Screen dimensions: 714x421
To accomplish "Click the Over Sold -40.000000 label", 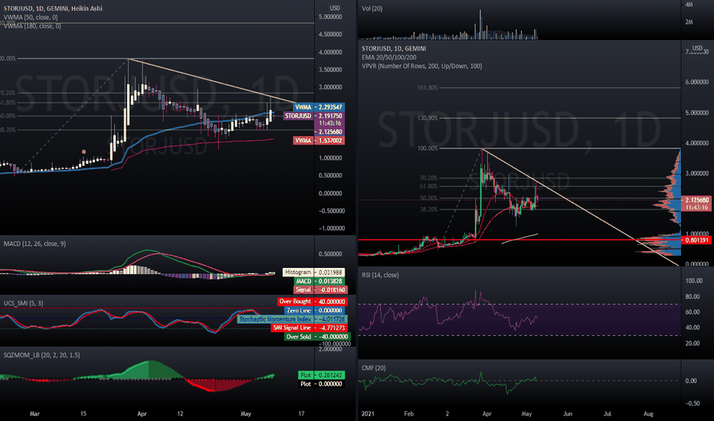I will (317, 337).
